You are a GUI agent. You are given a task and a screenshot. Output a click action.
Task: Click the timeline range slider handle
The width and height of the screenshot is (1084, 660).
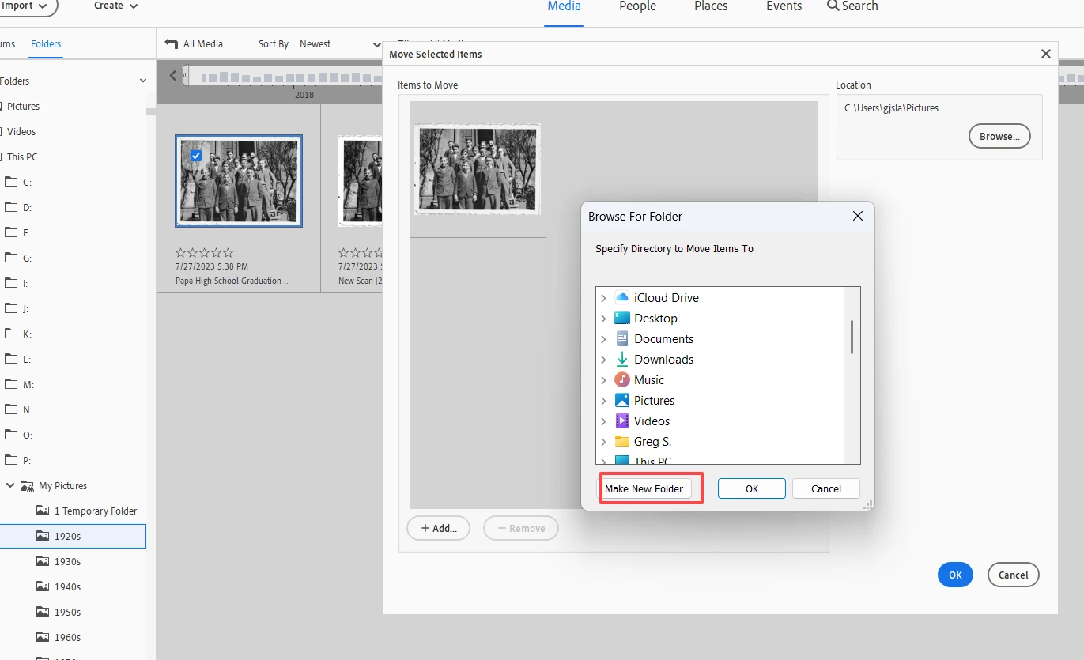click(185, 76)
